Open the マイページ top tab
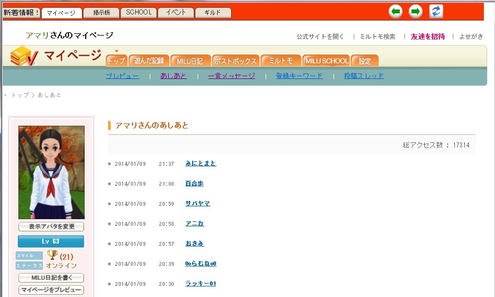This screenshot has height=297, width=495. click(x=61, y=12)
